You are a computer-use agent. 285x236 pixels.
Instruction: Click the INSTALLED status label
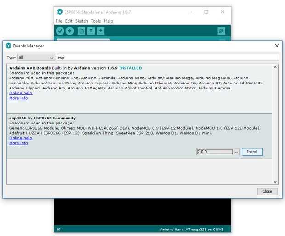pos(131,68)
